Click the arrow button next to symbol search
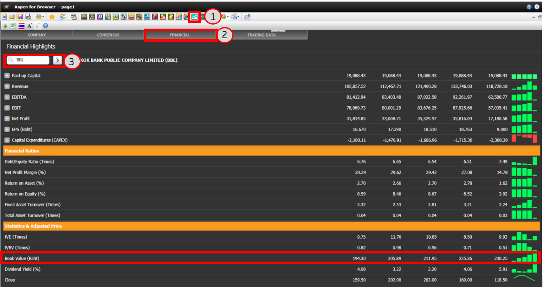Image resolution: width=544 pixels, height=287 pixels. coord(58,60)
